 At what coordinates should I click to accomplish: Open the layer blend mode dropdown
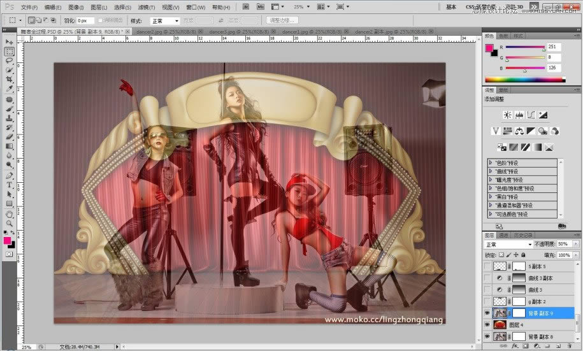click(x=508, y=245)
